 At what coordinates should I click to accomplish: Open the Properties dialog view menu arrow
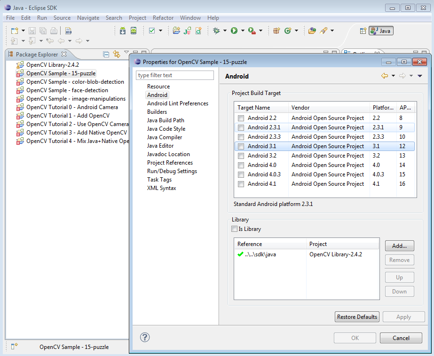tap(420, 76)
